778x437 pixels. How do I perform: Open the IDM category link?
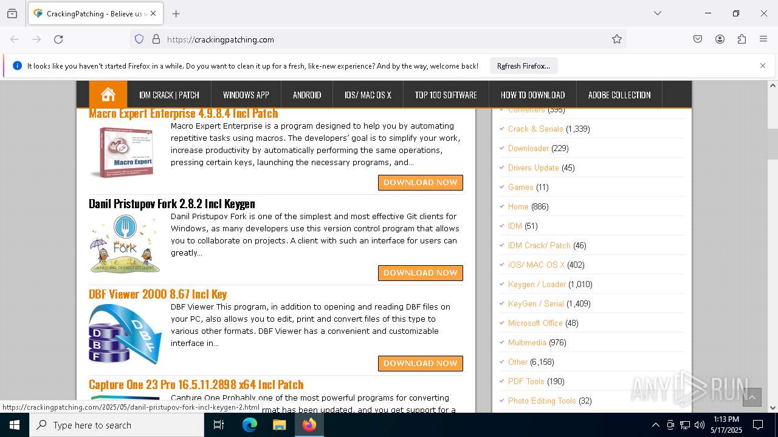coord(515,226)
